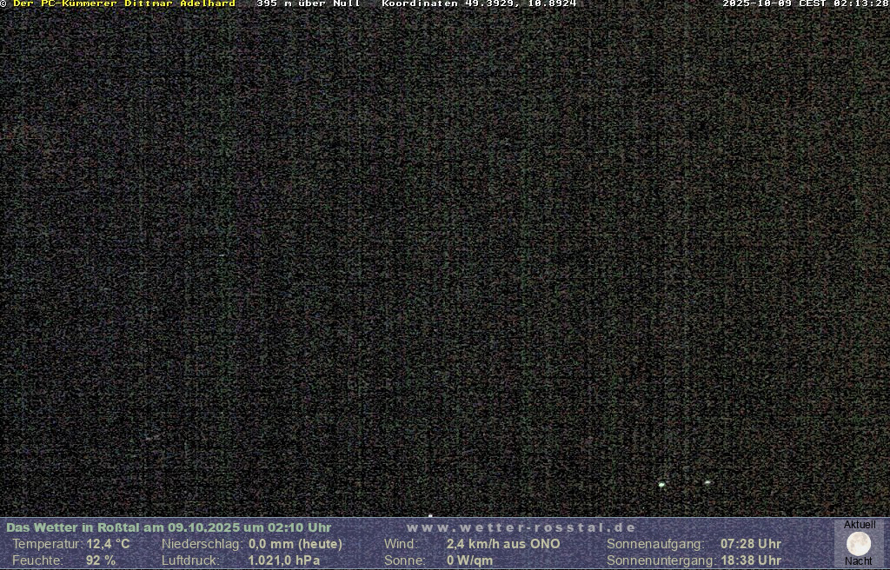This screenshot has width=890, height=570.
Task: Click the Niederschlag value 0,0 mm (heute)
Action: click(296, 544)
